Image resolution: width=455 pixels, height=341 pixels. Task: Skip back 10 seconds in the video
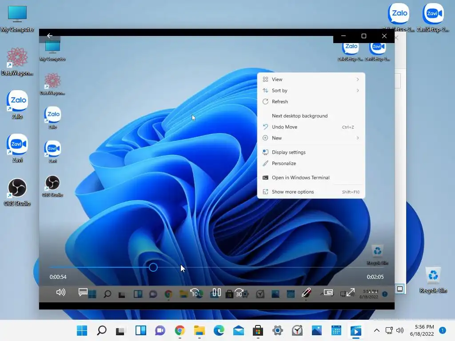[195, 293]
